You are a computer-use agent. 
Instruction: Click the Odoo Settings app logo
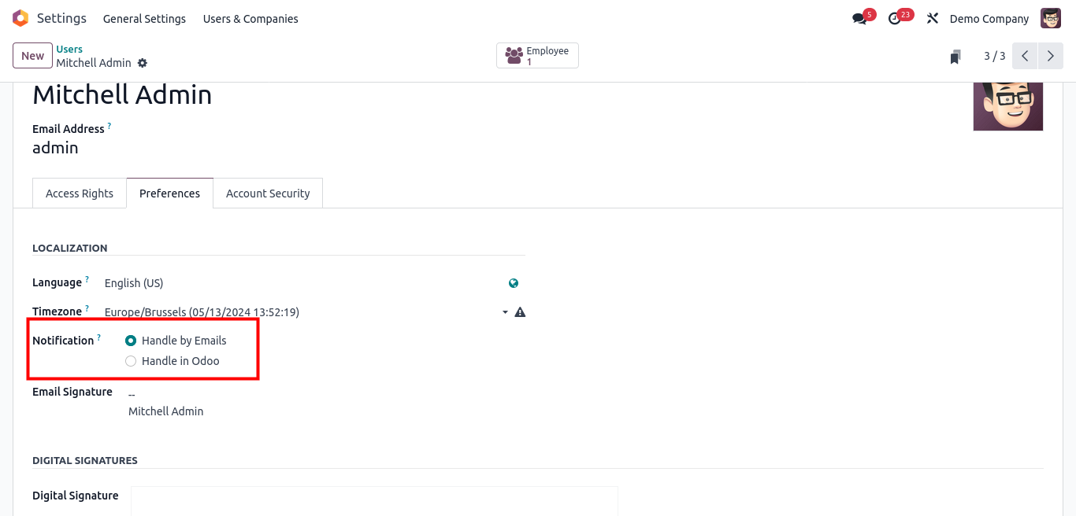click(20, 18)
